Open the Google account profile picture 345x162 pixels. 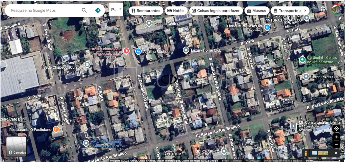[x=336, y=10]
